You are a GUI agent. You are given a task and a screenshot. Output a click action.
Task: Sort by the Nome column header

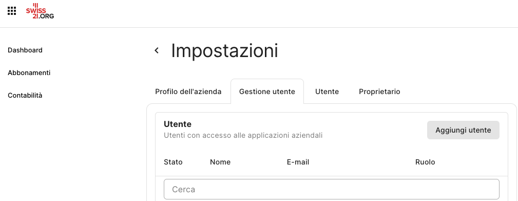(x=220, y=162)
